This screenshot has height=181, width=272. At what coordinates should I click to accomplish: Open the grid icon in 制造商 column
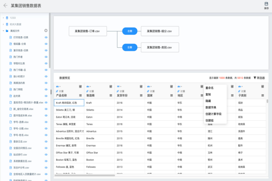tap(111, 87)
